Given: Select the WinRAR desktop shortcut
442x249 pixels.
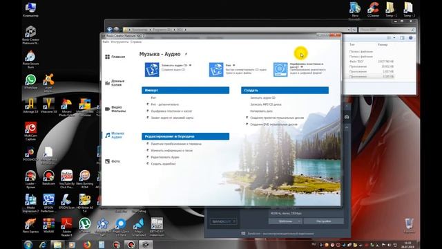Looking at the screenshot, I should (48, 225).
